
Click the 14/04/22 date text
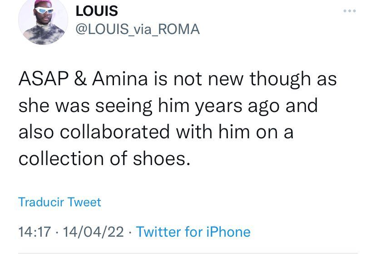[93, 232]
